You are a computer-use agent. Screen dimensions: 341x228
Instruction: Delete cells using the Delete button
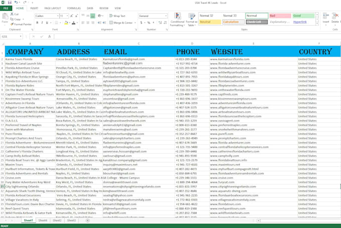[335, 18]
